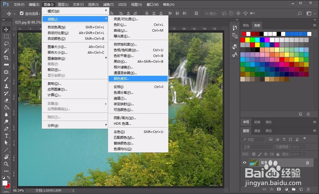The image size is (319, 194).
Task: Select the Blur drop tool
Action: click(6, 115)
